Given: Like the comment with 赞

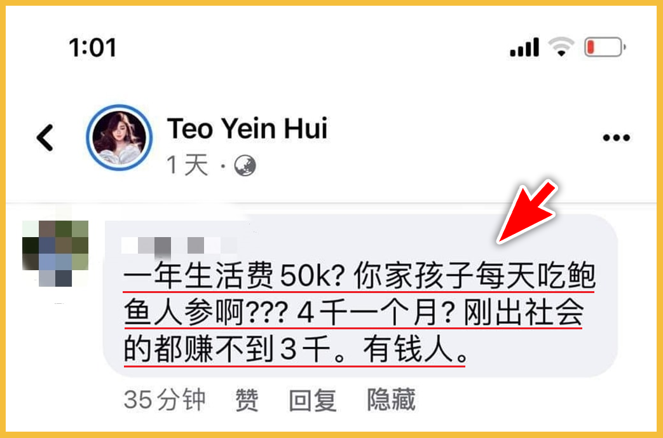Looking at the screenshot, I should coord(247,399).
